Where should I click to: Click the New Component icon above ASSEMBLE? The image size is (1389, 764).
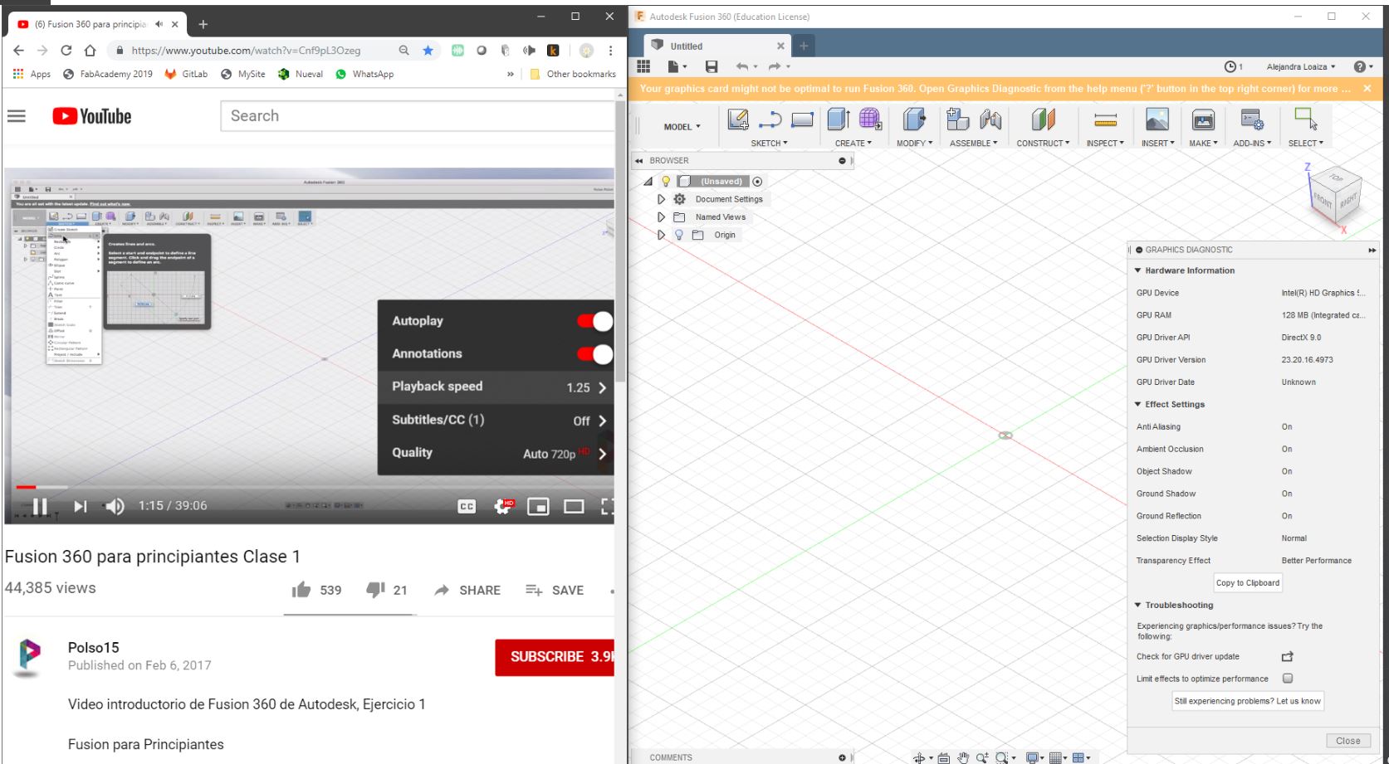958,119
